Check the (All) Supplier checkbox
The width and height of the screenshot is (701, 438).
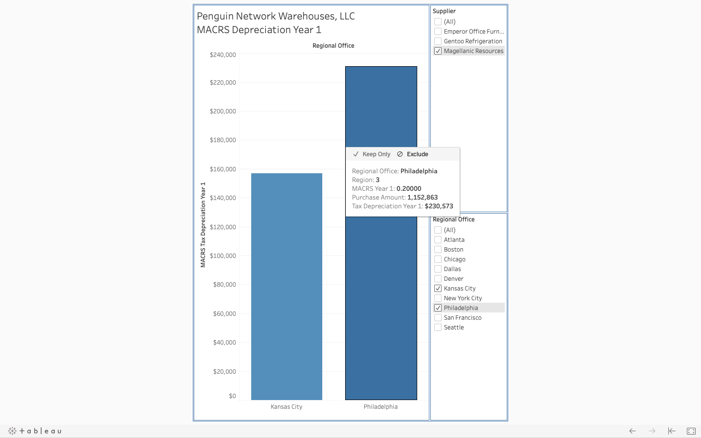coord(438,21)
